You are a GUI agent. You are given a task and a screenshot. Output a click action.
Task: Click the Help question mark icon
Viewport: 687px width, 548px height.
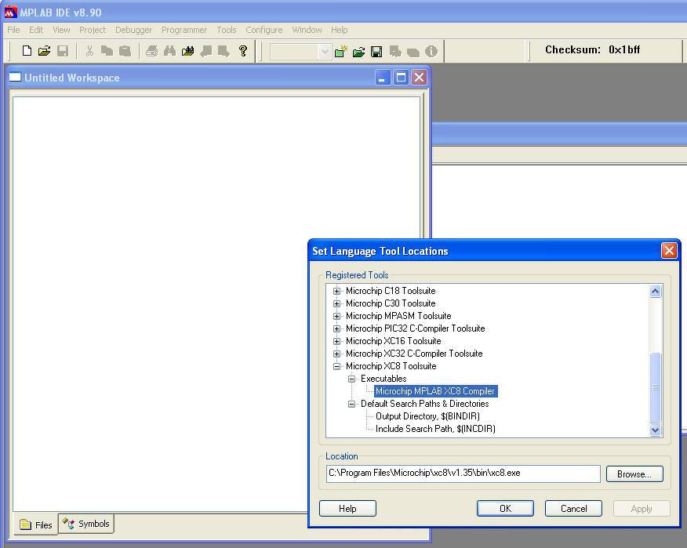243,51
